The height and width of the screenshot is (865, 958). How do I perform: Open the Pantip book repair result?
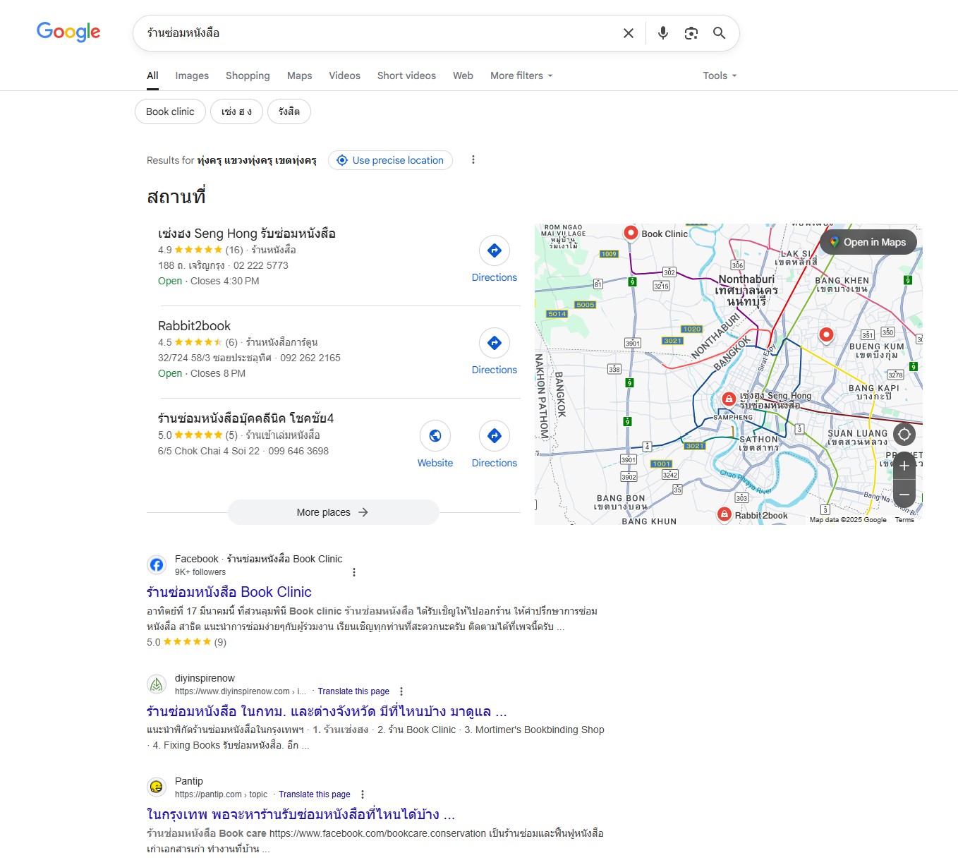301,814
